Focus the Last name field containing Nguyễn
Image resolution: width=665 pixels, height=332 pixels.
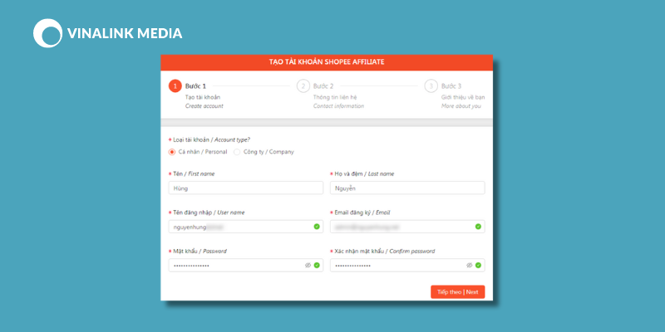click(407, 188)
